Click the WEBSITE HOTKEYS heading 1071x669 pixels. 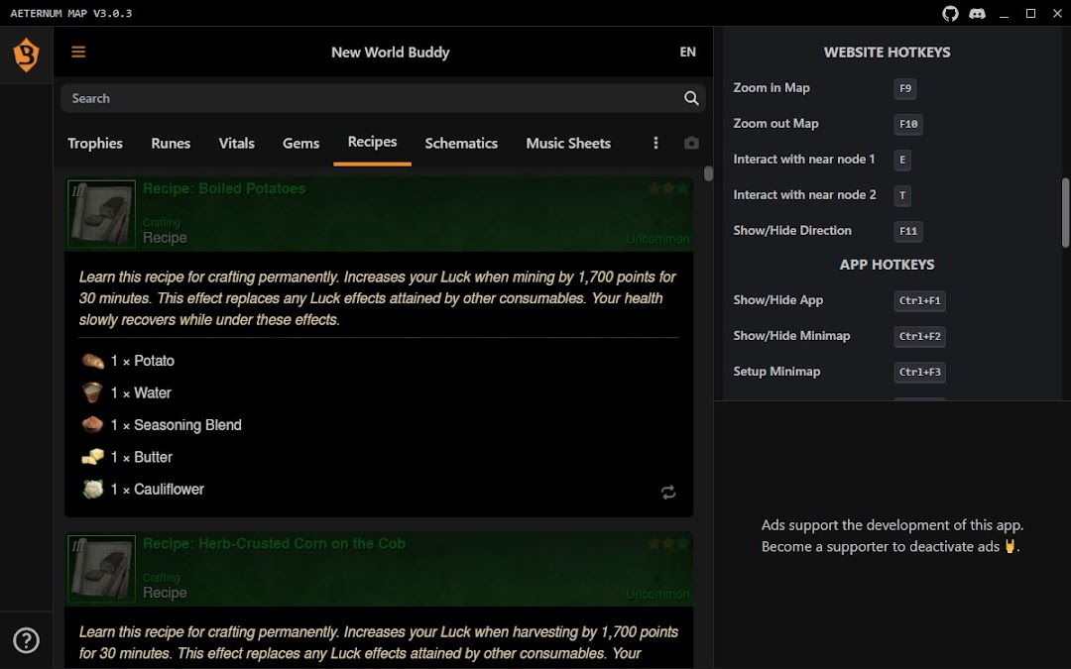point(887,52)
